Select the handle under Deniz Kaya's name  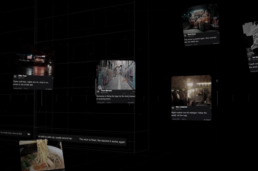pyautogui.click(x=191, y=36)
